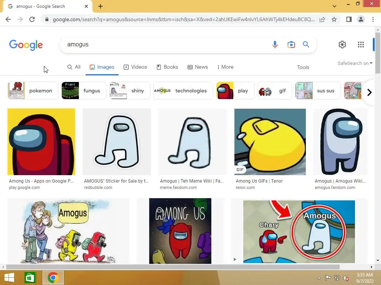Screen dimensions: 381x285
Task: Click the share page icon in address bar
Action: (322, 19)
